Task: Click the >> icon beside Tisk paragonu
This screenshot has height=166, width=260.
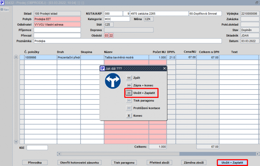Action: tap(129, 101)
